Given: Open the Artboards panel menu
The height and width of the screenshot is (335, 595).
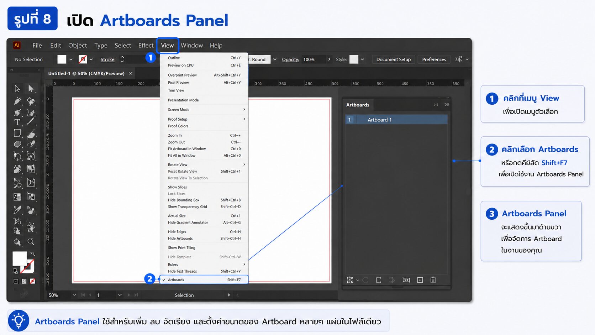Looking at the screenshot, I should coord(447,105).
